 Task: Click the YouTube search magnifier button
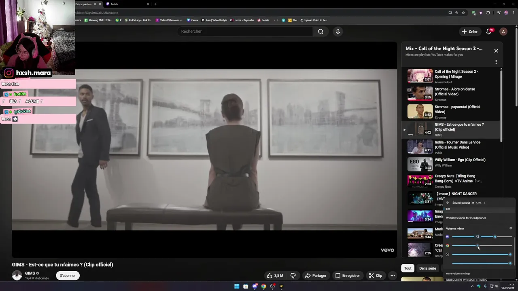(321, 32)
